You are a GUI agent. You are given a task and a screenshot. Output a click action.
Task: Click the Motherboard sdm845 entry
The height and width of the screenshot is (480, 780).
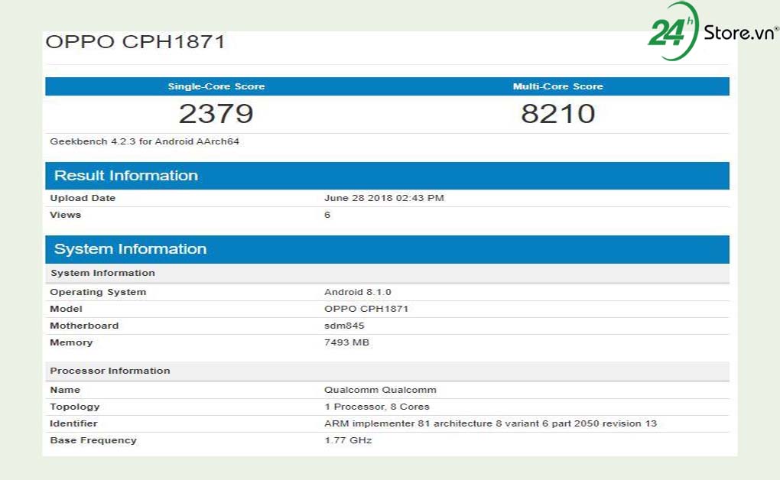click(x=343, y=326)
